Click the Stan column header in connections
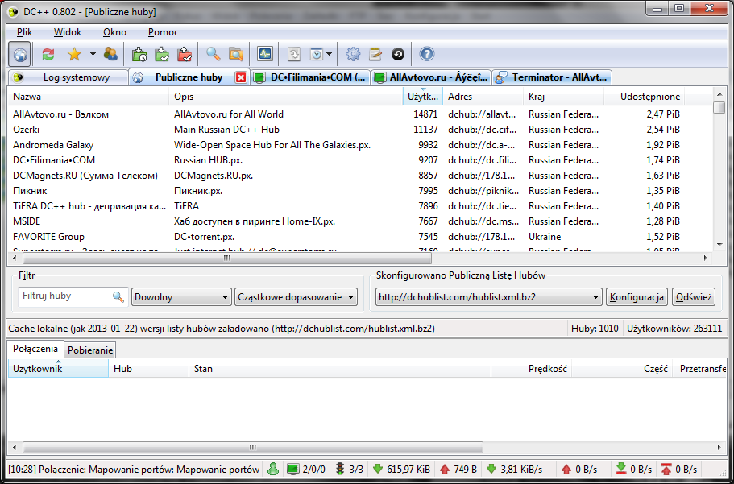The width and height of the screenshot is (734, 484). (x=340, y=369)
